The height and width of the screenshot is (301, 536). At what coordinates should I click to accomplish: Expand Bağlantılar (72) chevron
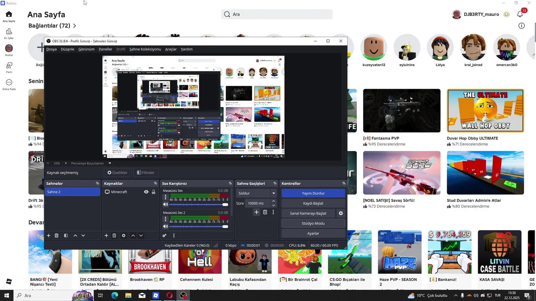click(x=75, y=26)
